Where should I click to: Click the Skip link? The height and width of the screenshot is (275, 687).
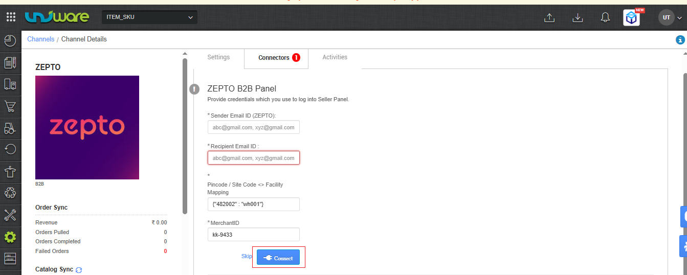[x=247, y=257]
